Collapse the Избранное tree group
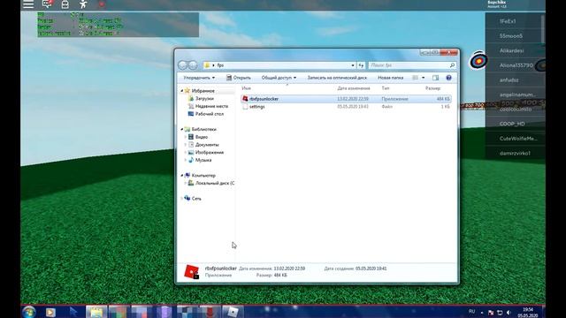 (181, 91)
